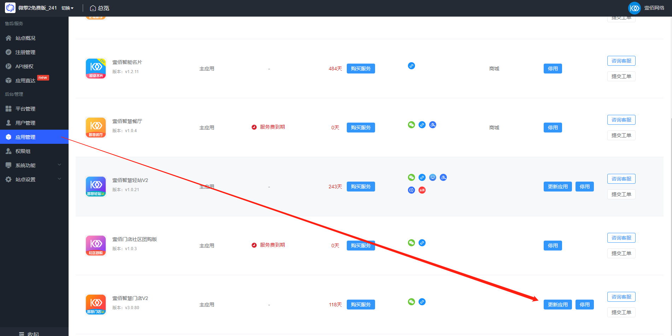The width and height of the screenshot is (672, 336).
Task: Click PC monitor icon for 壹佰智慧轻站V2
Action: [x=433, y=177]
